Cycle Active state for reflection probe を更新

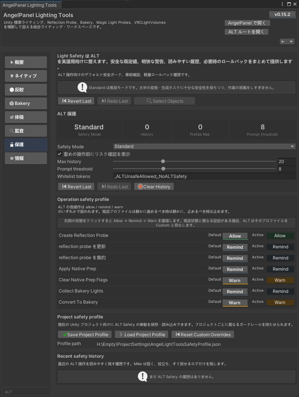(280, 247)
